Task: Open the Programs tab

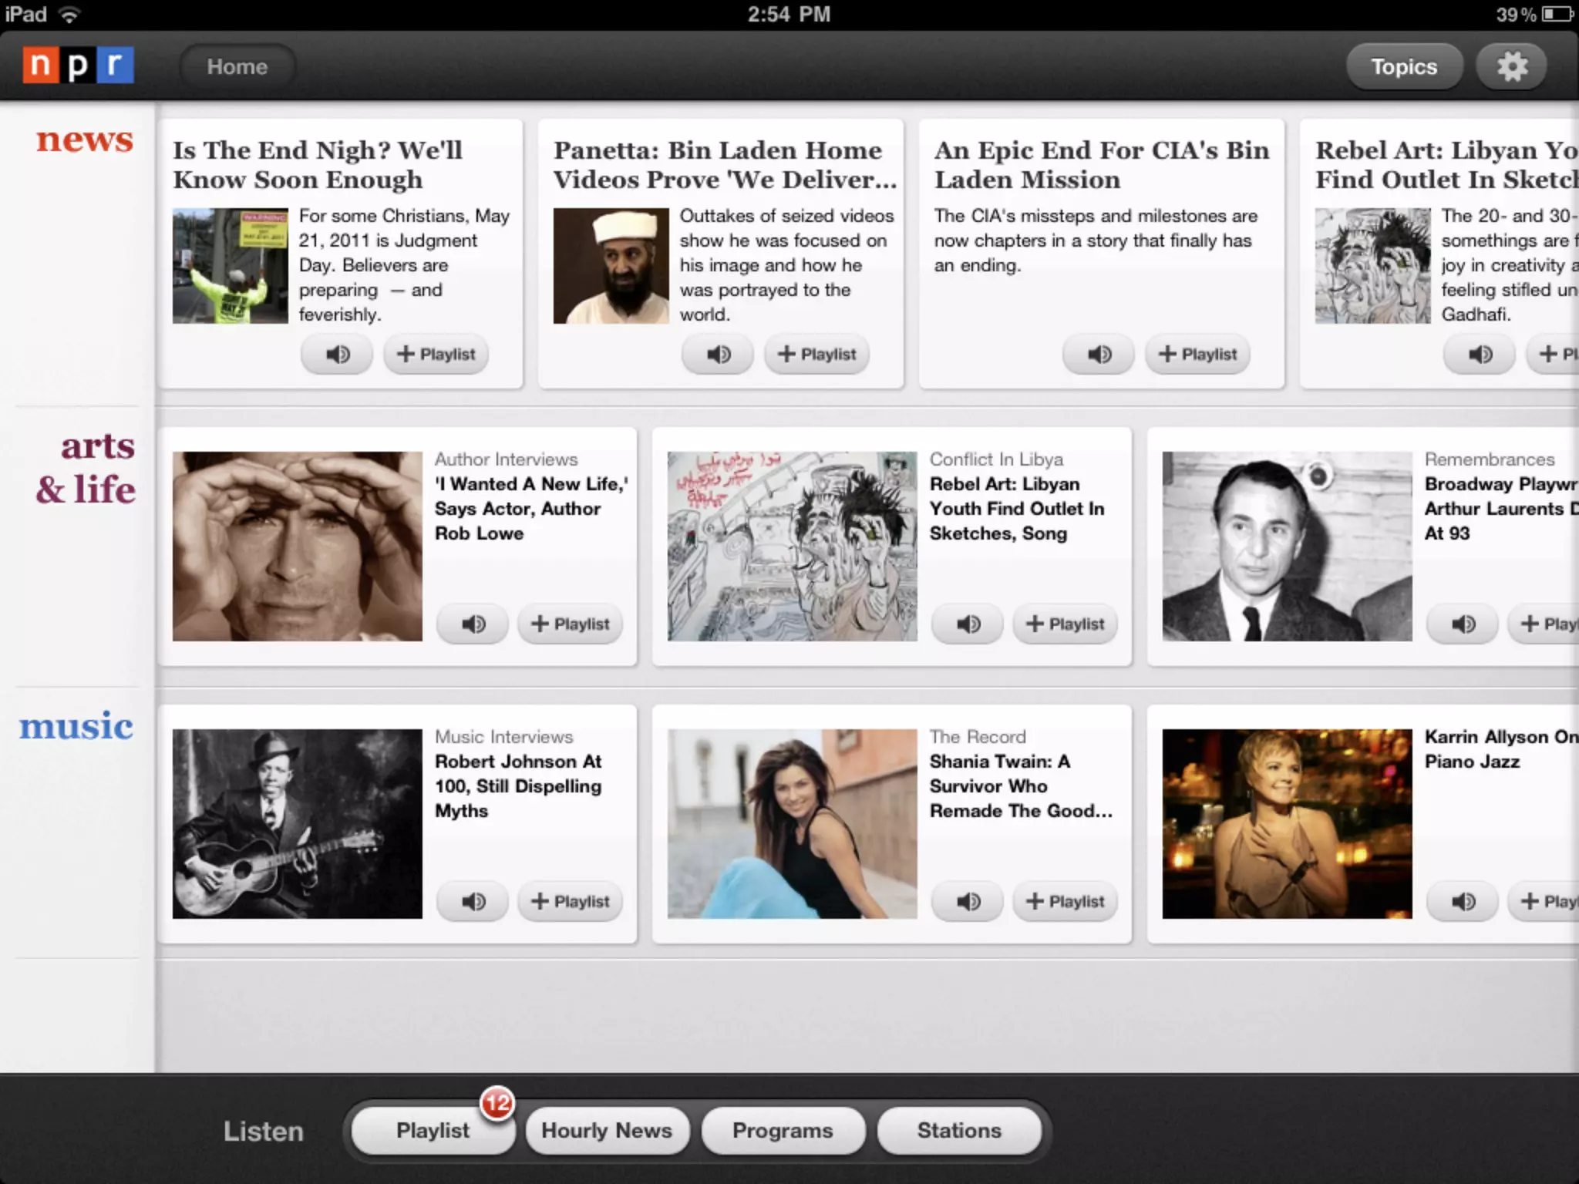Action: pos(783,1131)
